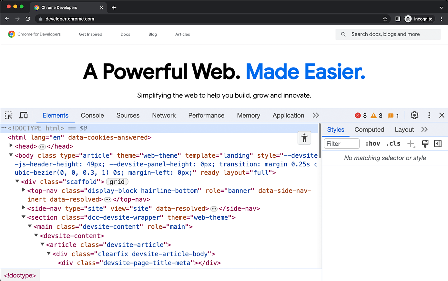Close the DevTools panel
This screenshot has width=448, height=281.
(x=442, y=115)
